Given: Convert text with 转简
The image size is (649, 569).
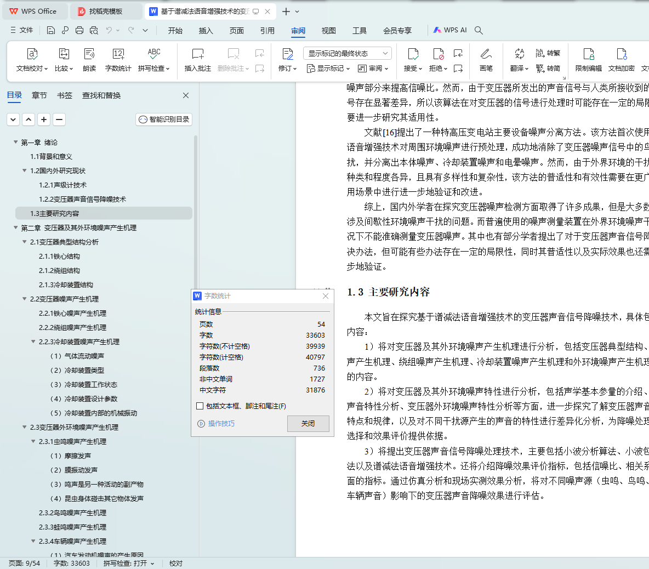Looking at the screenshot, I should click(548, 69).
